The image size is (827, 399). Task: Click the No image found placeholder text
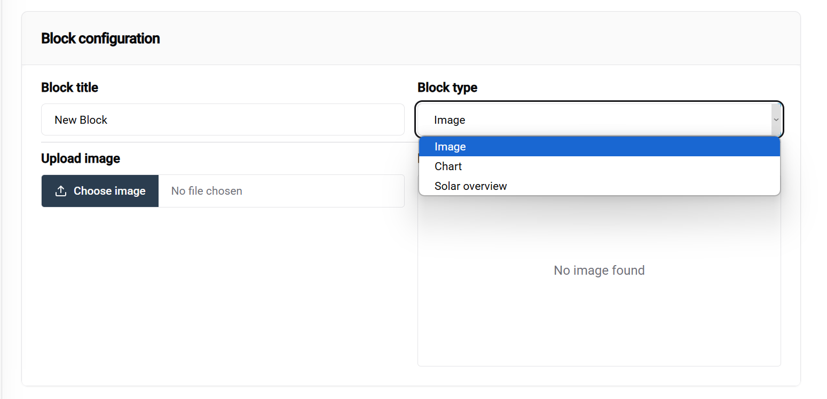click(x=599, y=270)
